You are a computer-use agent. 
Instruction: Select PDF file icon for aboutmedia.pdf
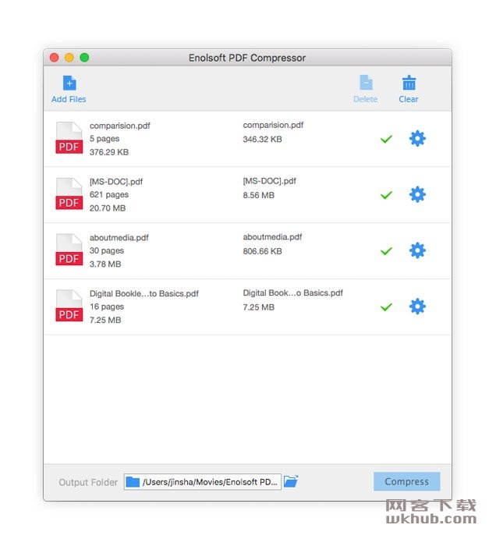coord(69,250)
